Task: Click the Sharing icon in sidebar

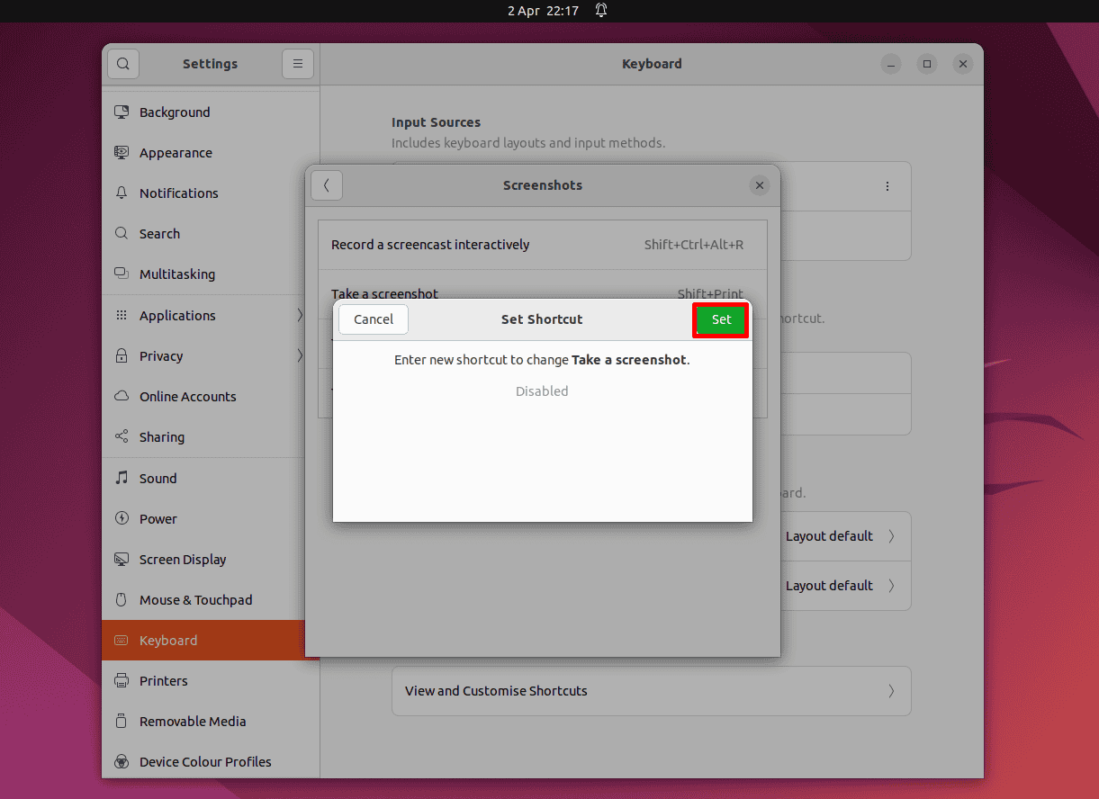Action: click(x=122, y=437)
